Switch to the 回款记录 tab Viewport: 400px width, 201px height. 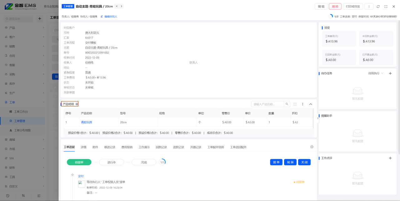coord(161,147)
